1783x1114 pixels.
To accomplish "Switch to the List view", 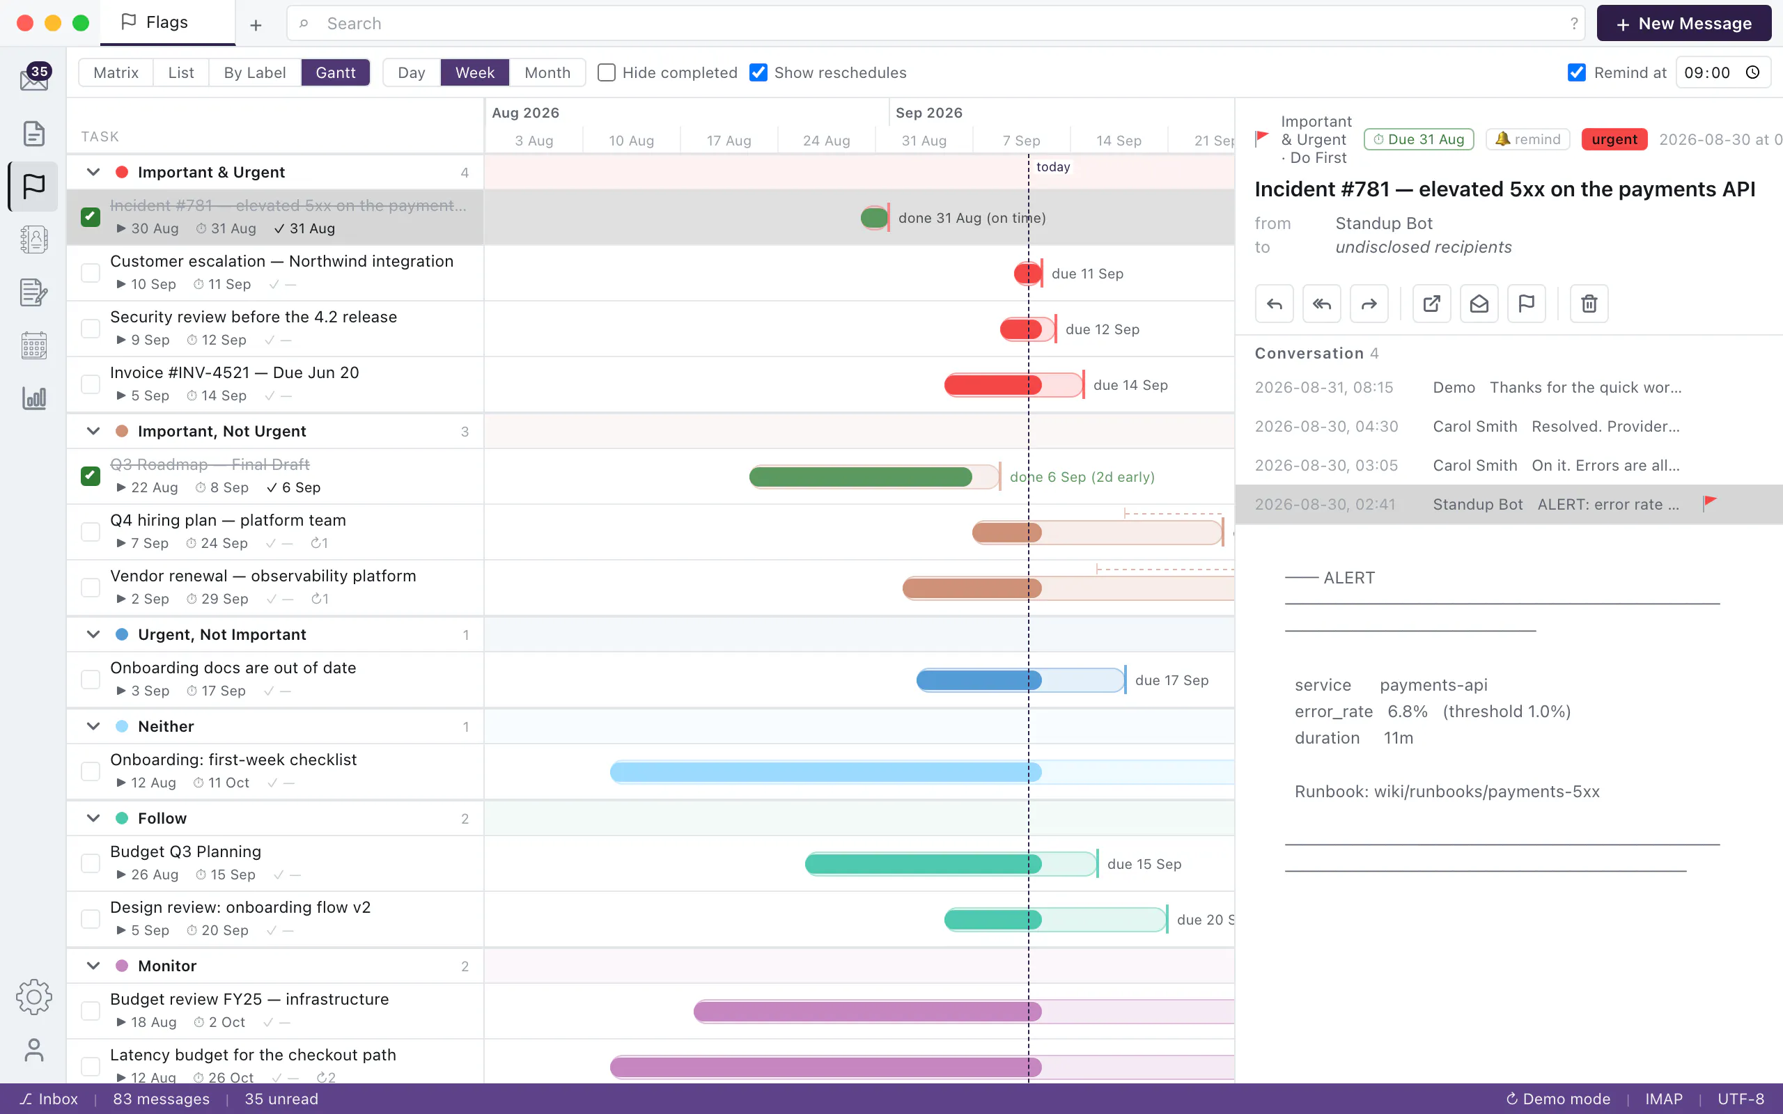I will 180,72.
